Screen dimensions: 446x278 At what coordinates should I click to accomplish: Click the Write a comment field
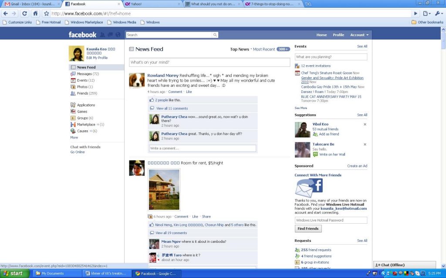(x=203, y=148)
